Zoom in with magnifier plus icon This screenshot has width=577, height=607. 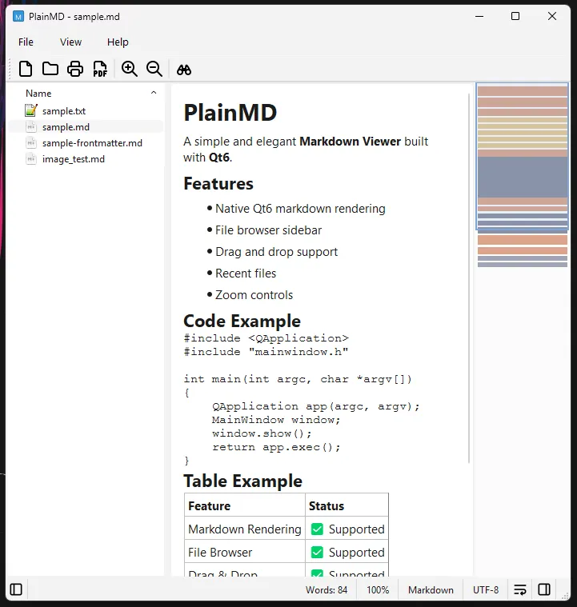pyautogui.click(x=130, y=70)
